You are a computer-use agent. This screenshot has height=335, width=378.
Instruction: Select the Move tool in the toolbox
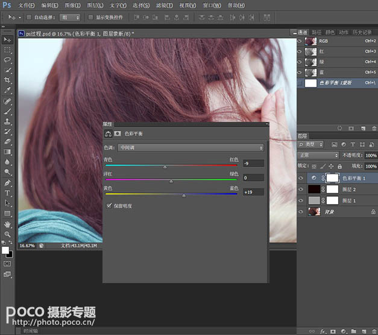8,39
